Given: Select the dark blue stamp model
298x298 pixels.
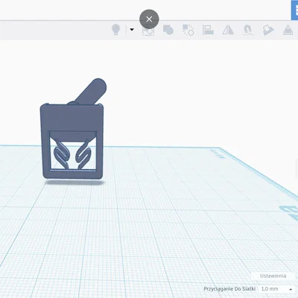Looking at the screenshot, I should pyautogui.click(x=72, y=141).
